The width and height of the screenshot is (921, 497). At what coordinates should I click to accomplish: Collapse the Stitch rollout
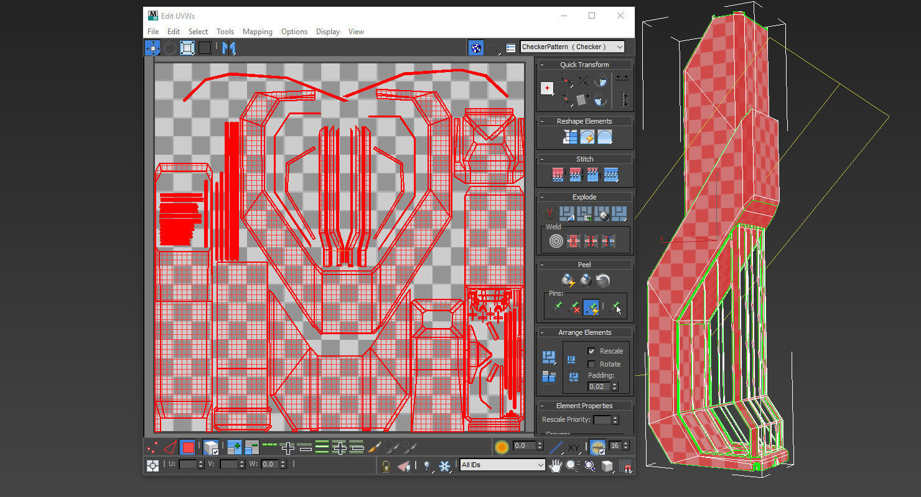point(584,159)
